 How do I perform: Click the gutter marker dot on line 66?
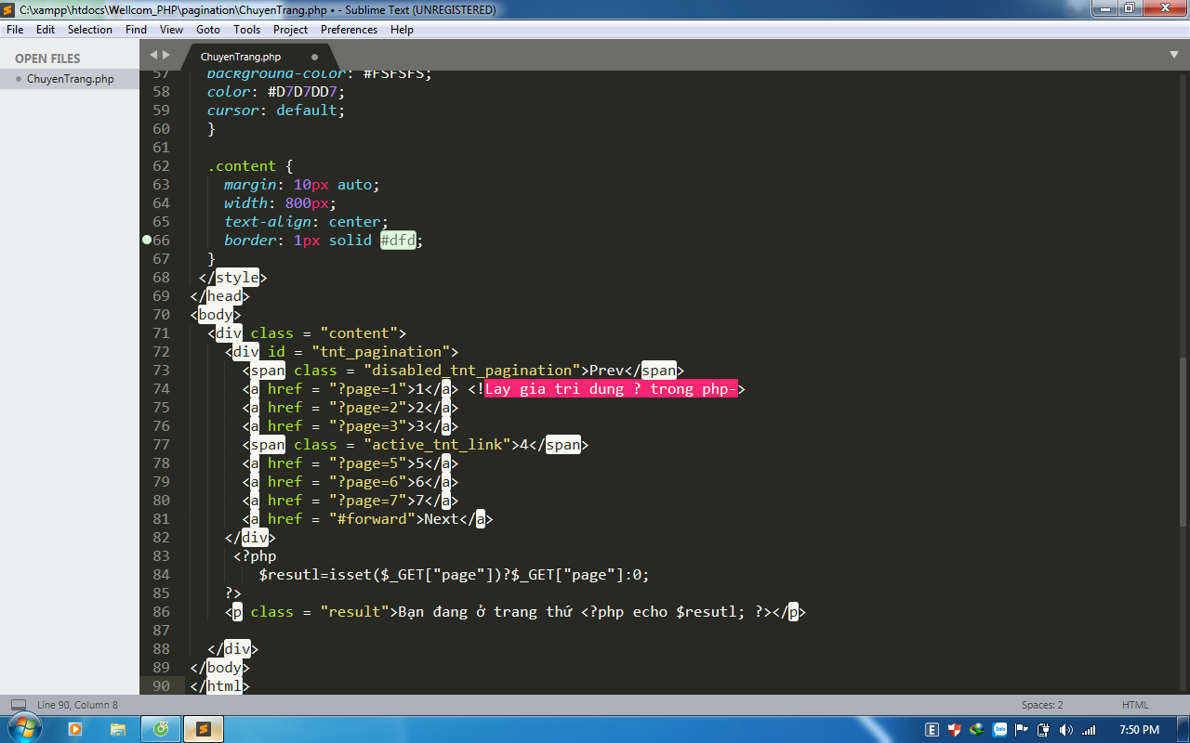click(147, 240)
